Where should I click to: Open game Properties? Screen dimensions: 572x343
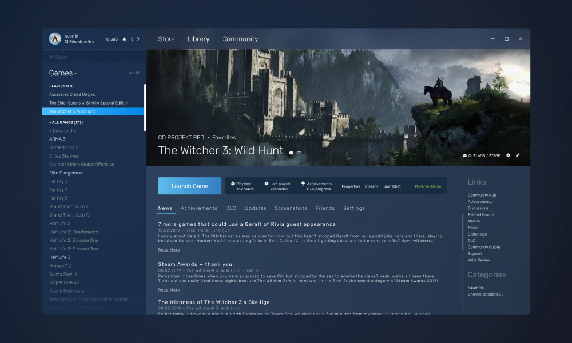(351, 186)
